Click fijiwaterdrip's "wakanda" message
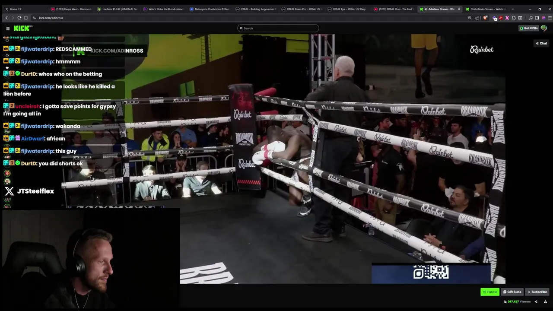 click(42, 126)
